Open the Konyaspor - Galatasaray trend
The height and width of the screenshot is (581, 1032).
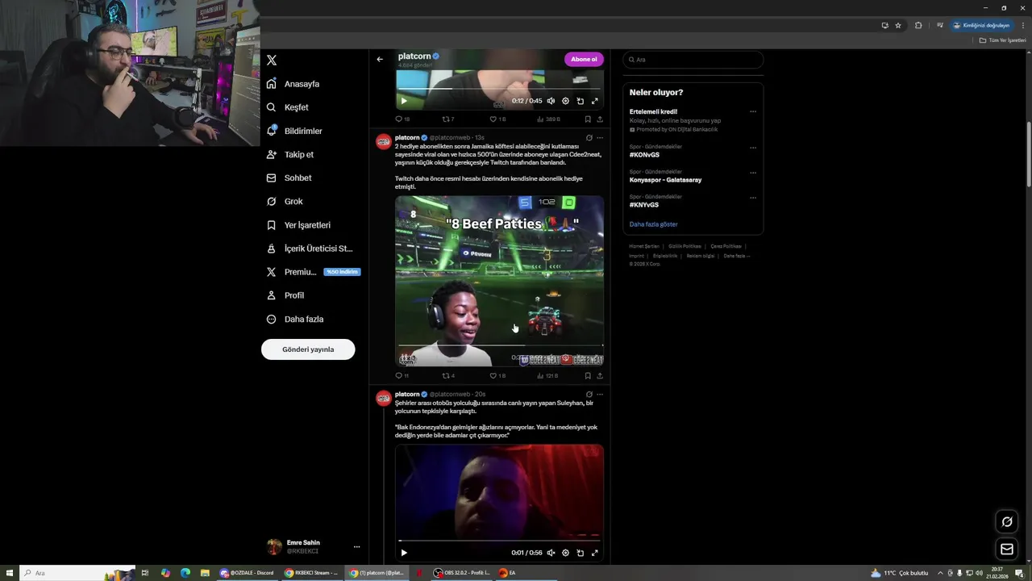click(x=665, y=180)
